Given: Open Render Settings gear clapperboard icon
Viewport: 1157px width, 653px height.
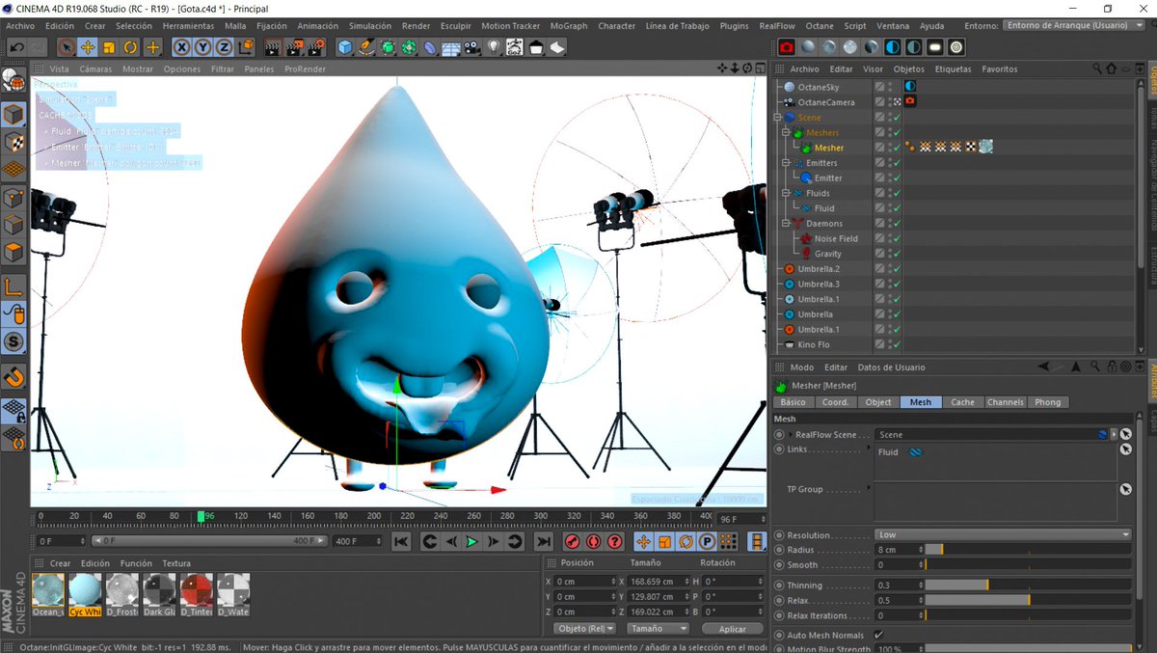Looking at the screenshot, I should (316, 46).
